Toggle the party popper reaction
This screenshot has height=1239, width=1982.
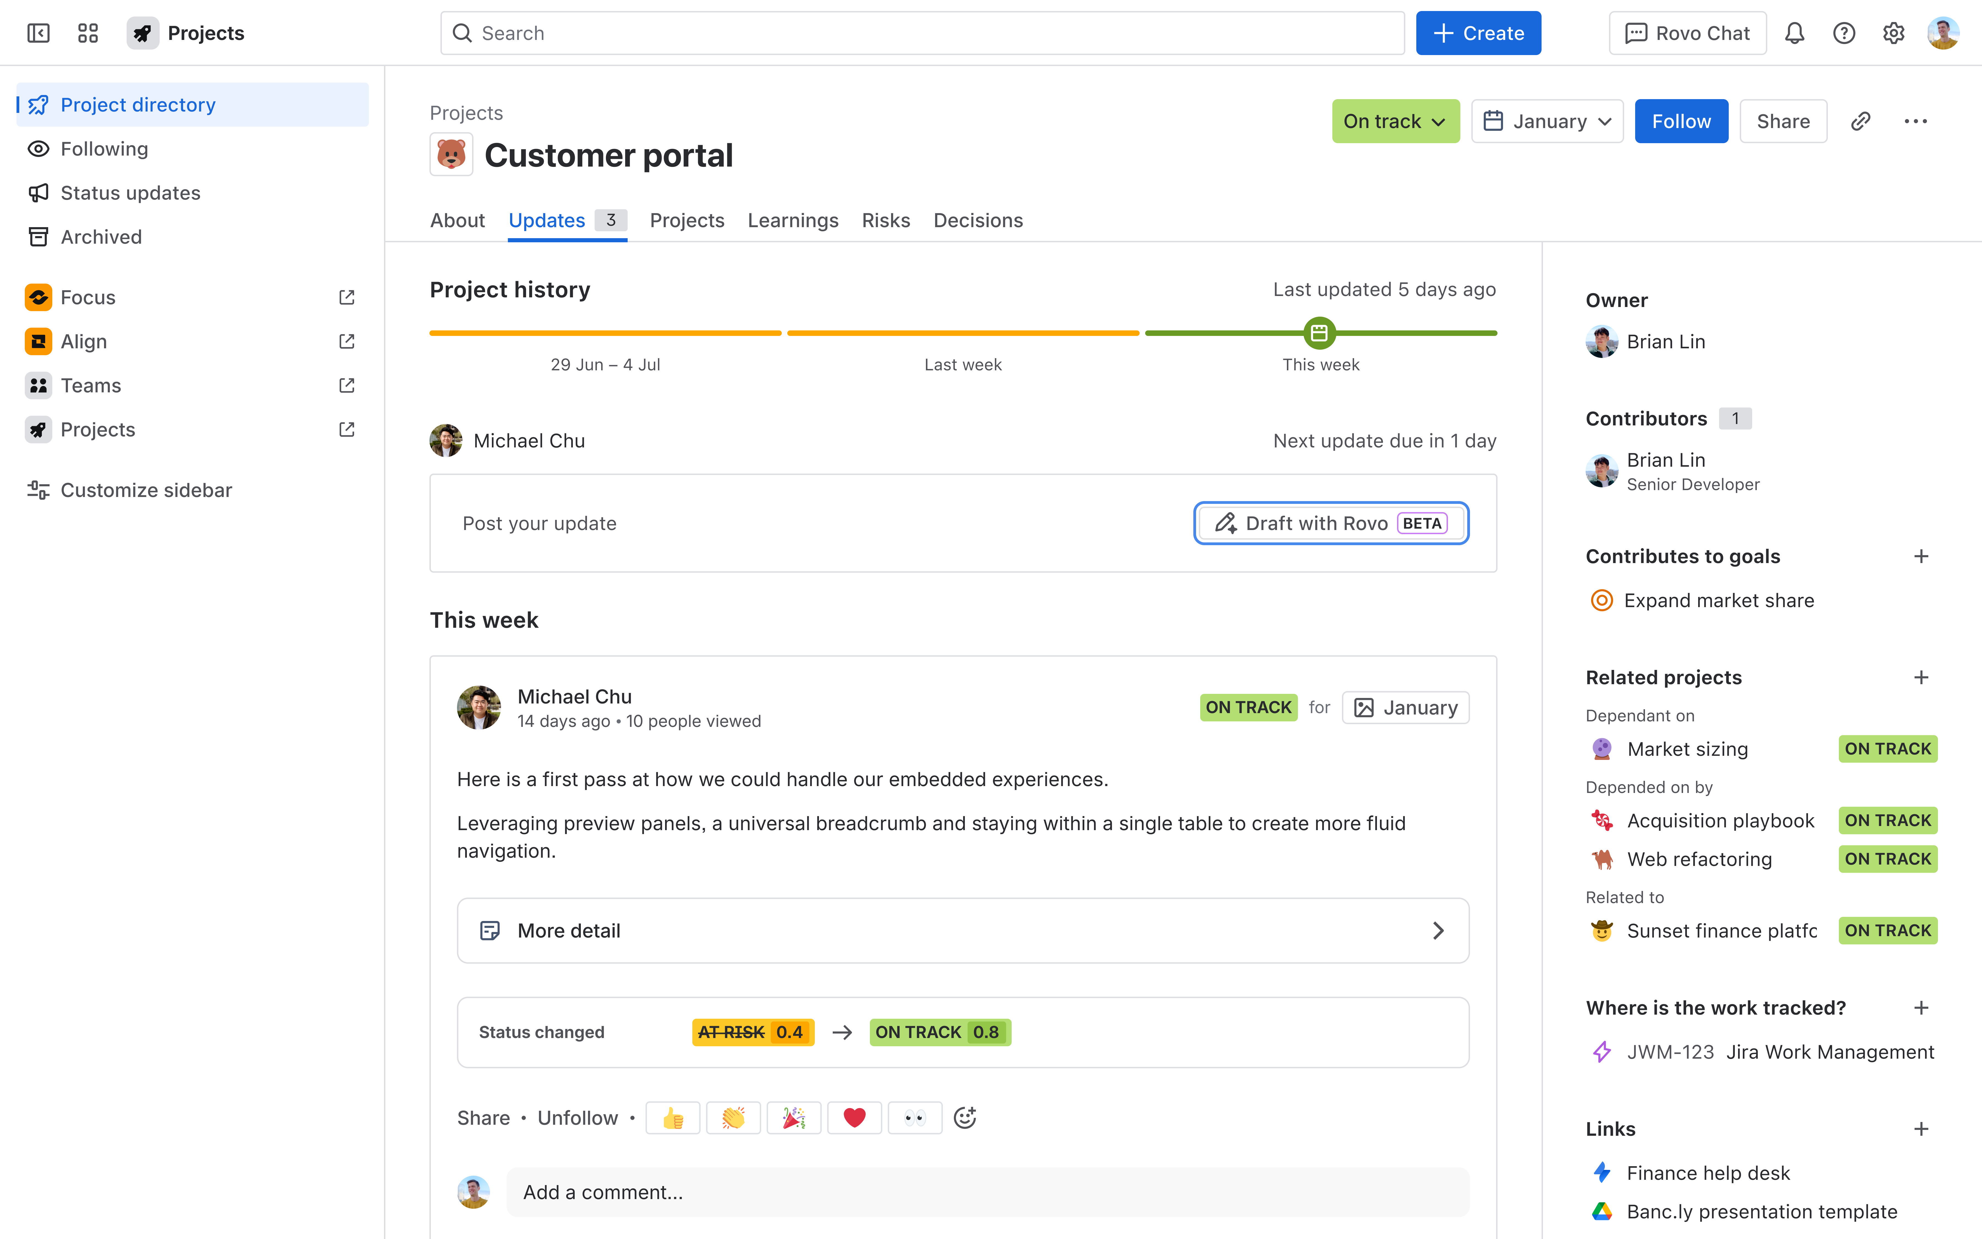point(794,1118)
